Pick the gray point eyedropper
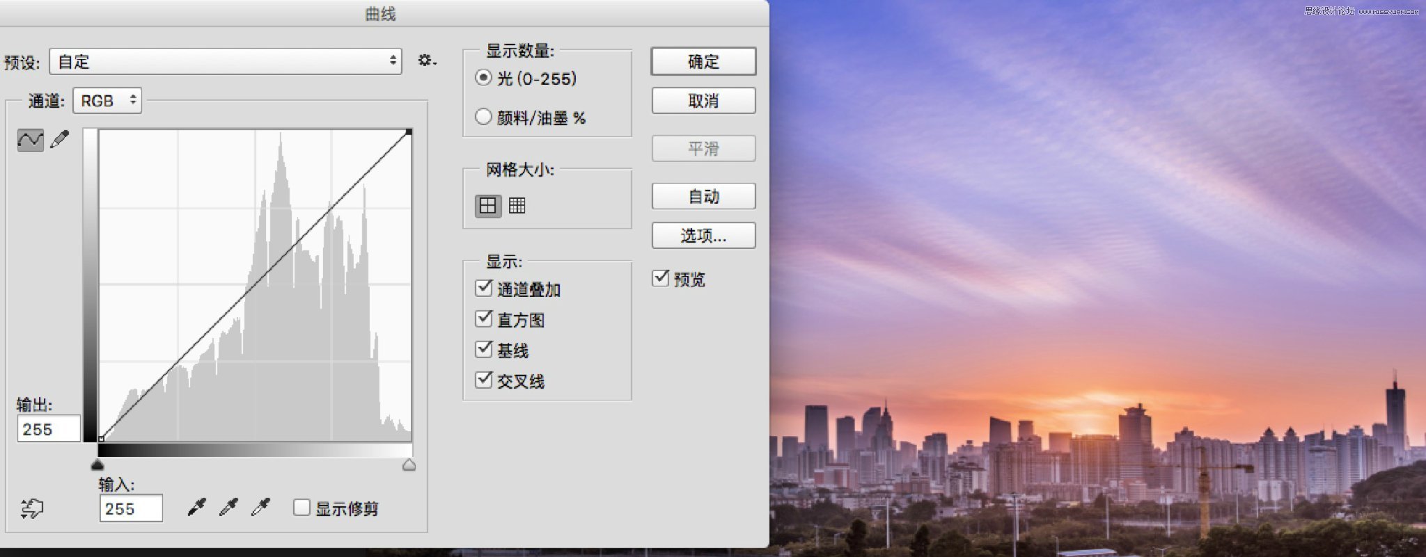The image size is (1426, 557). [228, 508]
